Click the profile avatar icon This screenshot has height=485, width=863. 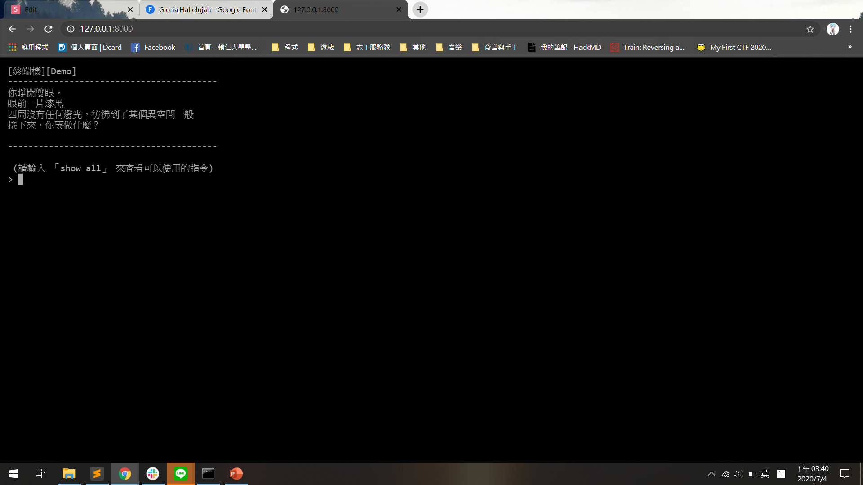point(832,29)
